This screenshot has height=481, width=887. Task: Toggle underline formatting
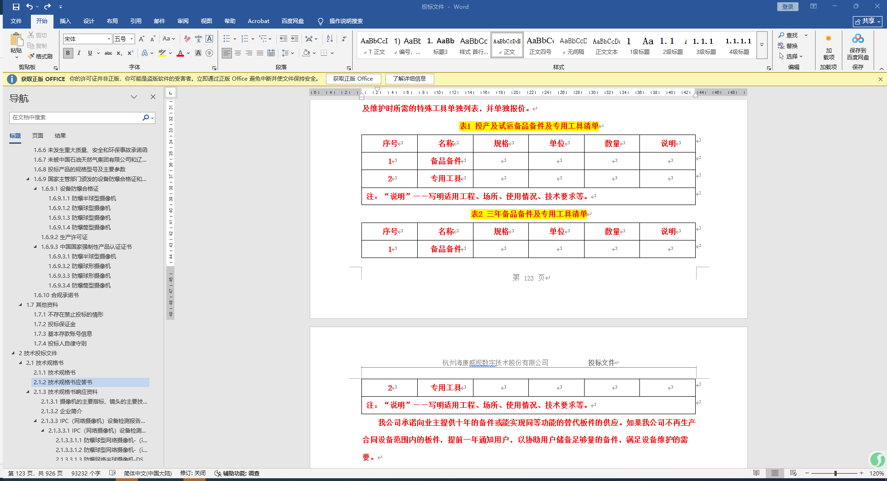tap(90, 53)
